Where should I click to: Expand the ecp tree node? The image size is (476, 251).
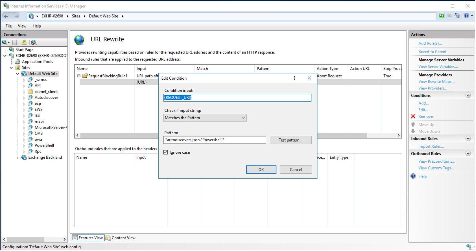pos(24,104)
